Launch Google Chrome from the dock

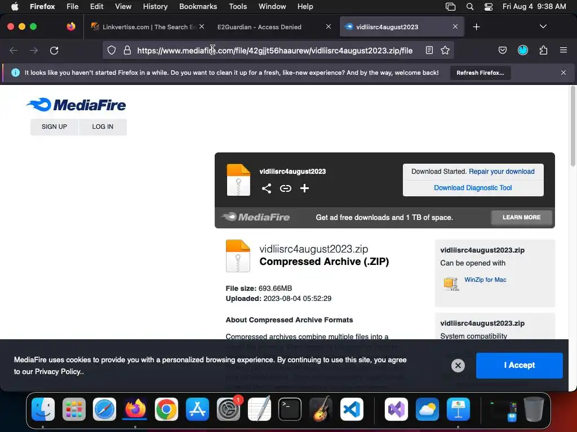(166, 409)
